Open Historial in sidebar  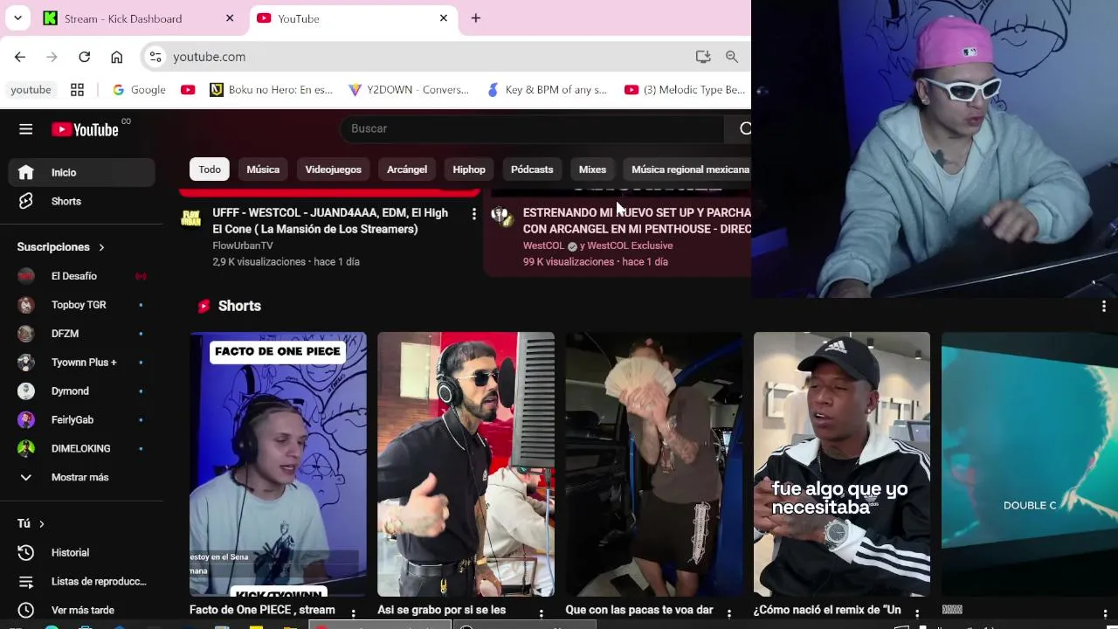82,552
